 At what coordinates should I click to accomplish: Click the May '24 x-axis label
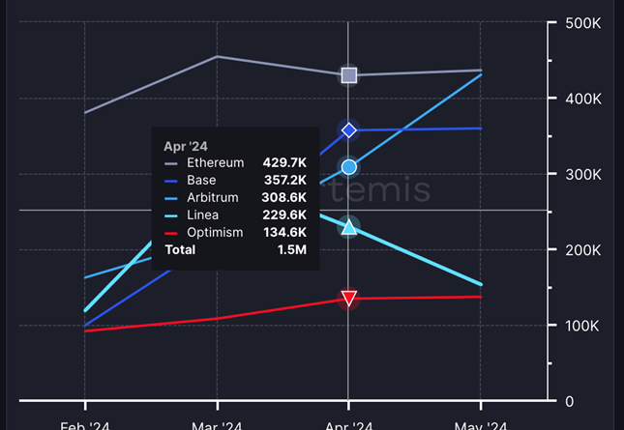pyautogui.click(x=481, y=425)
